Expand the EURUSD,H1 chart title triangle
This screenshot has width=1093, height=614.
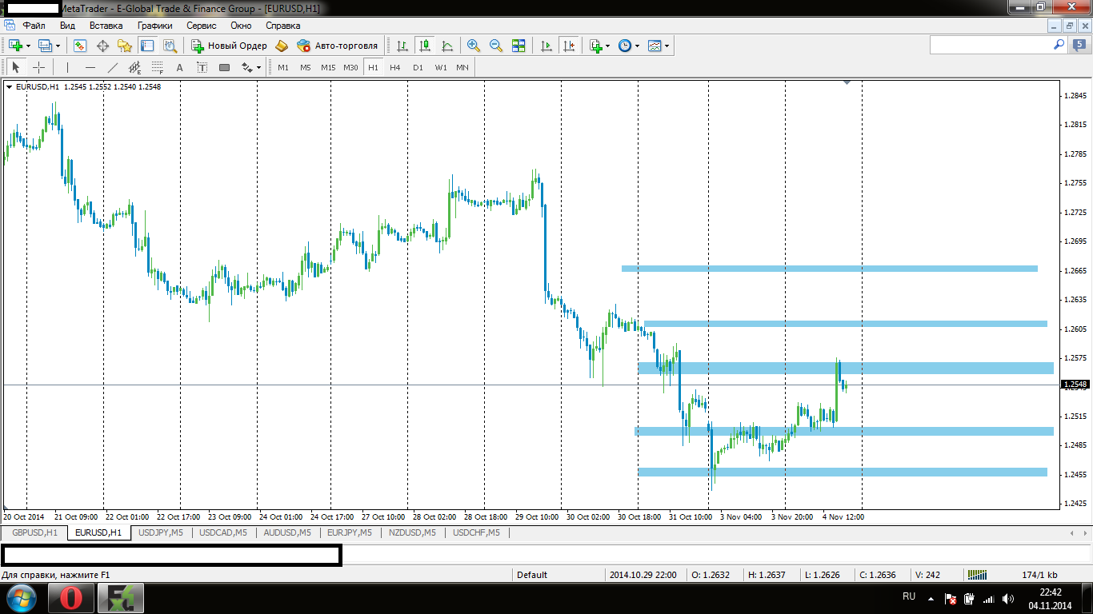coord(10,86)
